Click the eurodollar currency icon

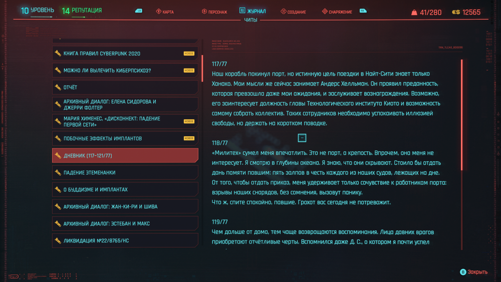455,12
